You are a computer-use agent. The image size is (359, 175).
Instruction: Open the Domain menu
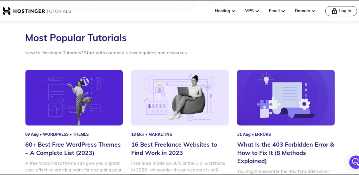pyautogui.click(x=302, y=11)
